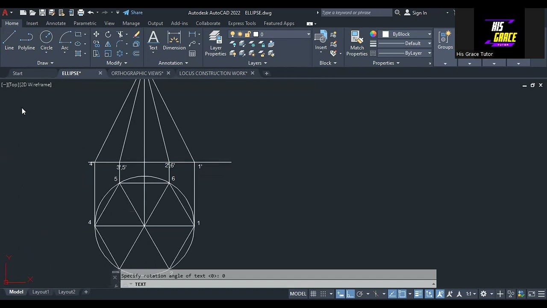Click the Move tool icon
547x308 pixels.
pos(96,34)
